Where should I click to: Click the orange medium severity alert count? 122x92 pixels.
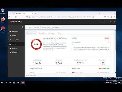(103, 68)
